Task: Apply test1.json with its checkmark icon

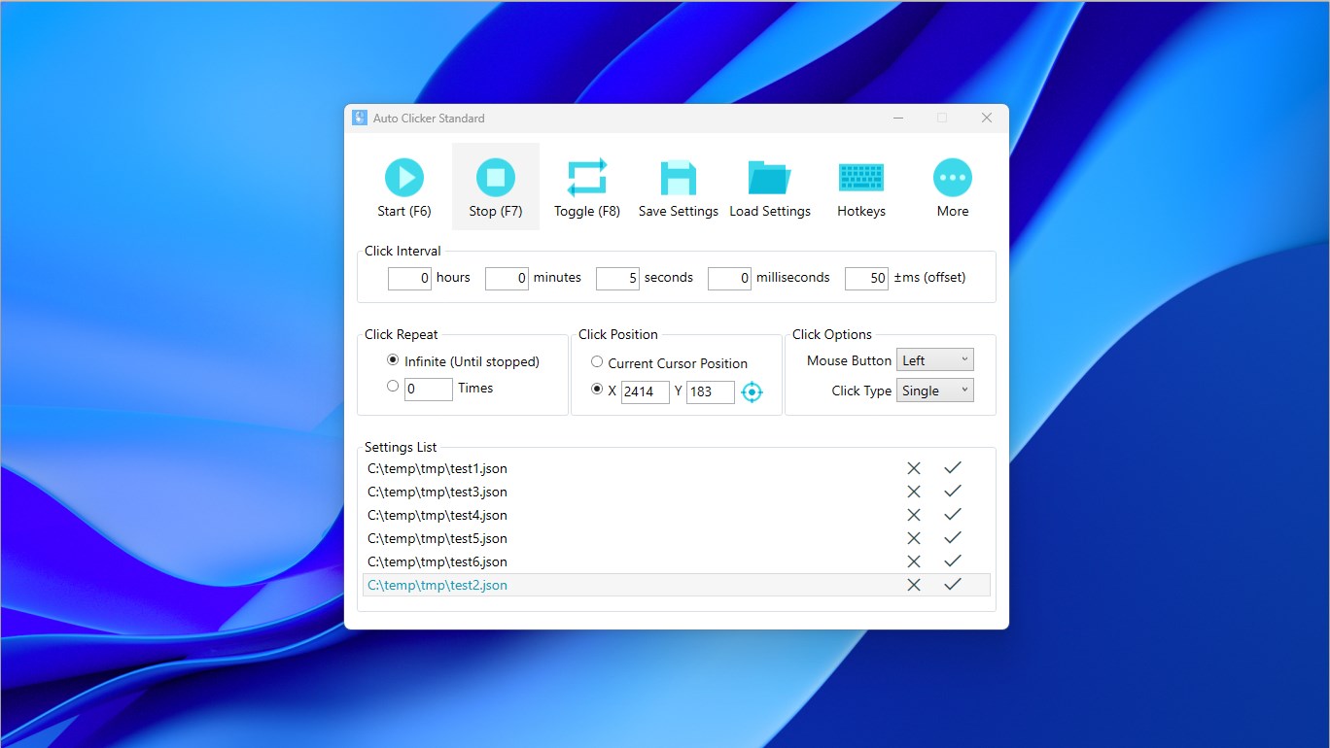Action: click(953, 468)
